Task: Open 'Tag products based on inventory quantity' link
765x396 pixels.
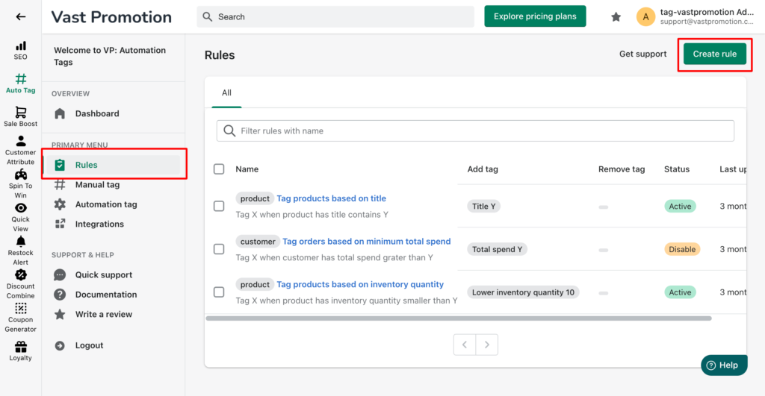Action: click(360, 284)
